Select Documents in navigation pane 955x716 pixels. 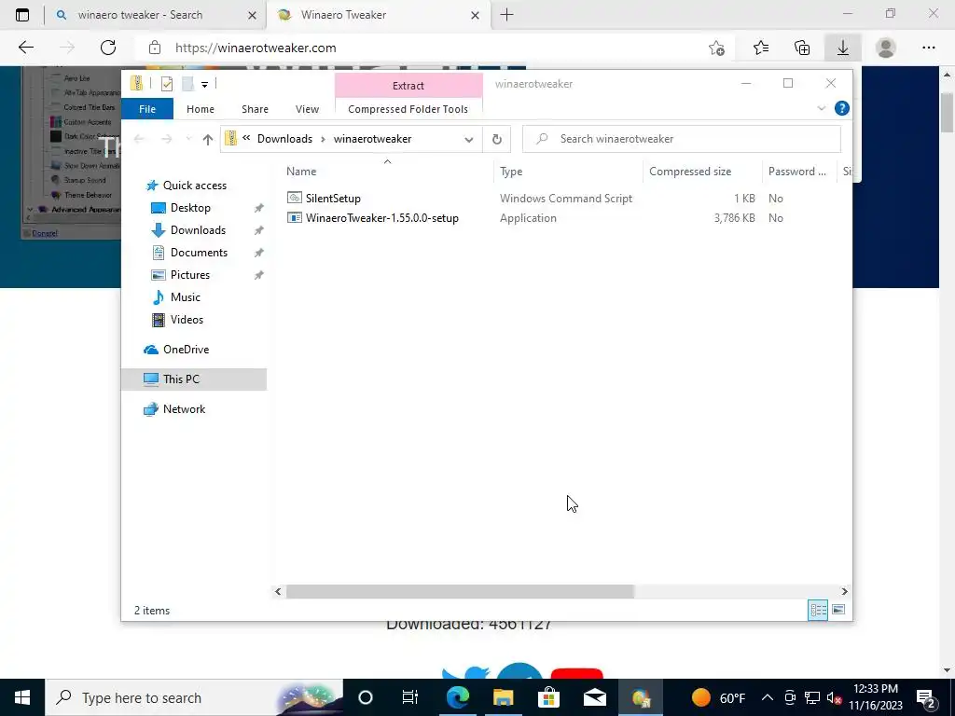199,253
